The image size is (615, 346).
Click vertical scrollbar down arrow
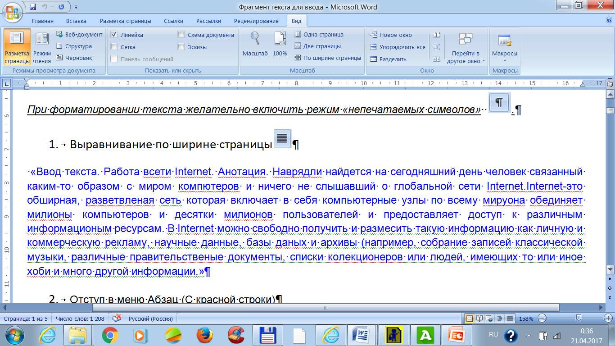tap(610, 270)
